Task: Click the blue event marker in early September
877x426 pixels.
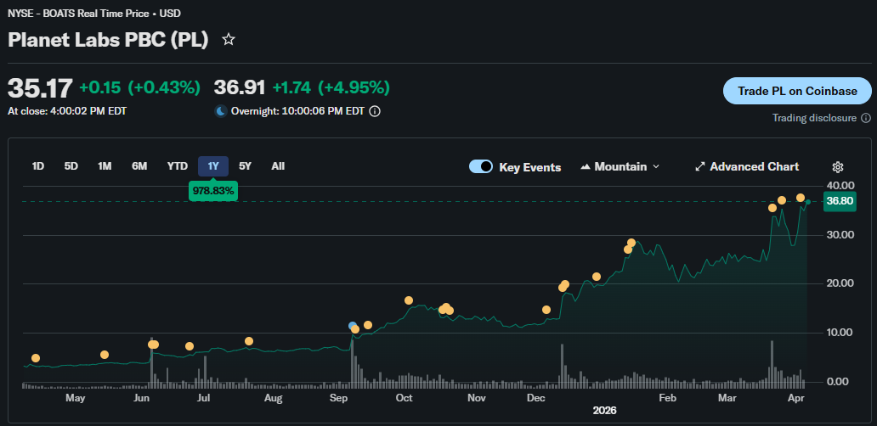Action: click(353, 326)
